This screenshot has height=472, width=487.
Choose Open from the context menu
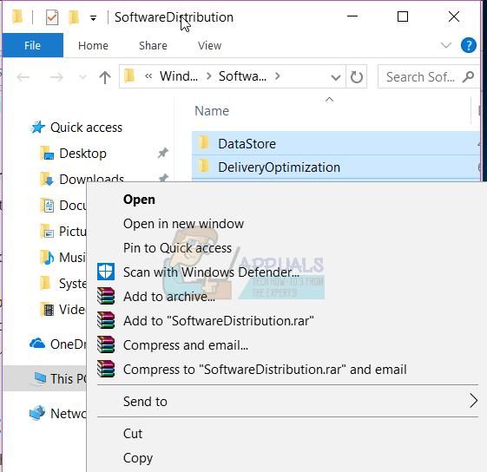pos(139,200)
